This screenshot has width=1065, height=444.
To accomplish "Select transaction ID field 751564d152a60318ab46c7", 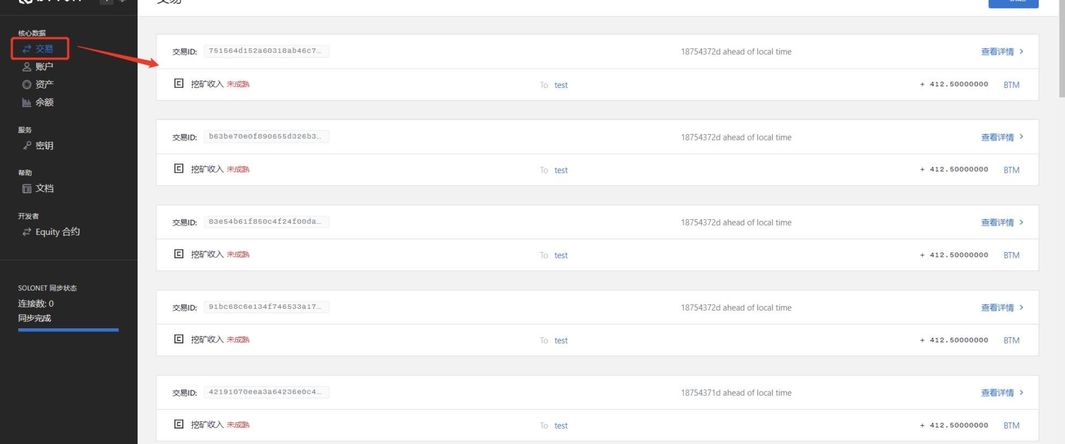I will [x=267, y=51].
